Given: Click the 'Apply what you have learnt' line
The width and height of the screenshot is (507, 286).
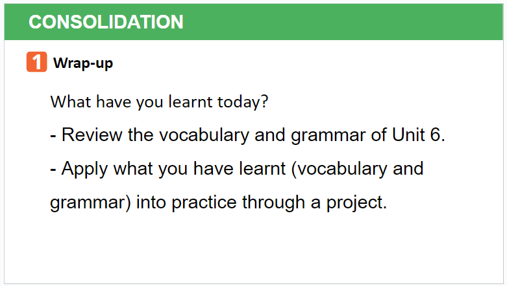Looking at the screenshot, I should 237,169.
